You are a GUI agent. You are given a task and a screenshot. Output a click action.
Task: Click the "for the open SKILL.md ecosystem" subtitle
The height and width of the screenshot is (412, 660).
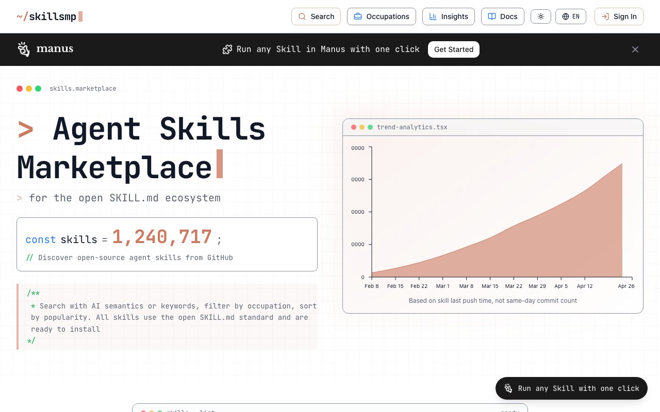pyautogui.click(x=125, y=198)
